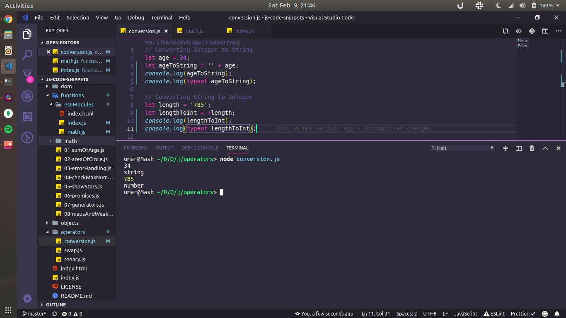The image size is (566, 318).
Task: Change indentation via 'Spaces: 2'
Action: click(x=406, y=314)
